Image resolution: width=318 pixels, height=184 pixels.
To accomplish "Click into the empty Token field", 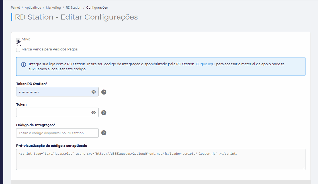I will click(x=57, y=112).
